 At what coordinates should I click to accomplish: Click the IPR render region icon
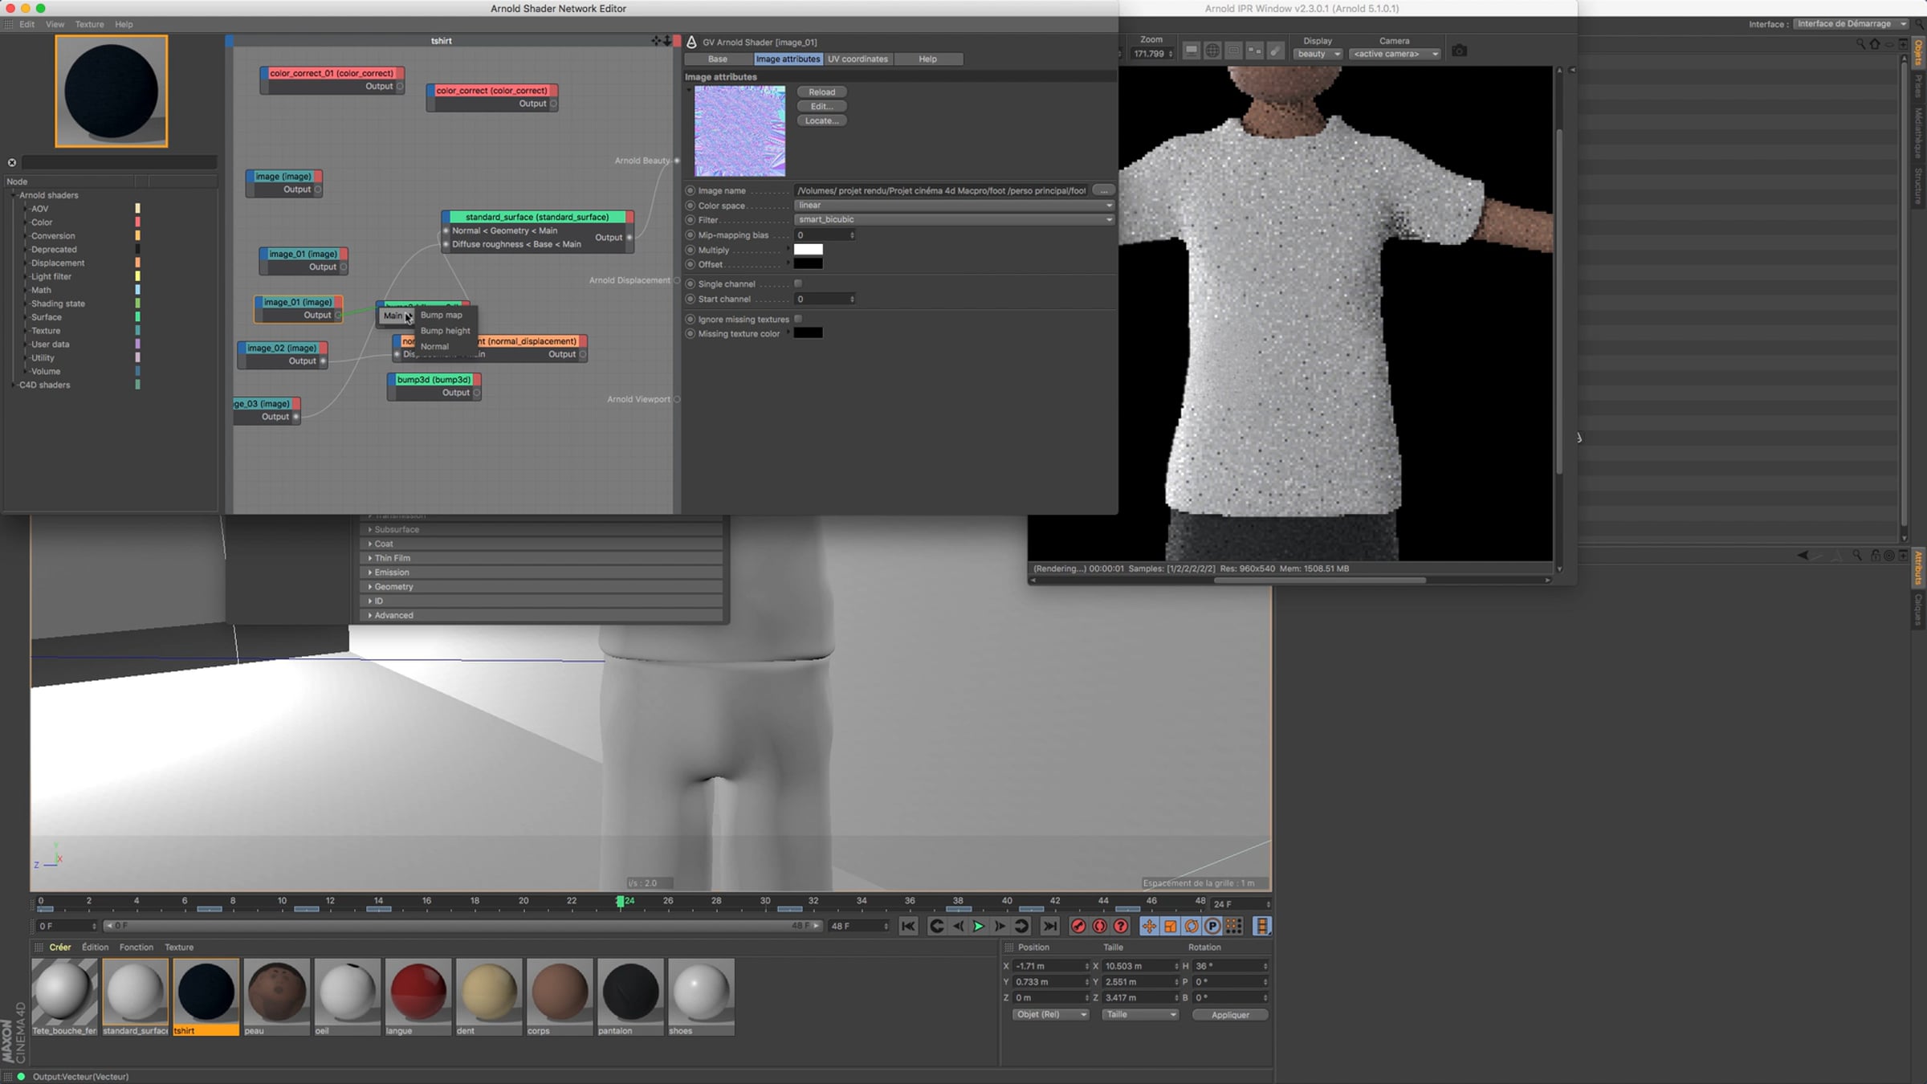point(1233,51)
